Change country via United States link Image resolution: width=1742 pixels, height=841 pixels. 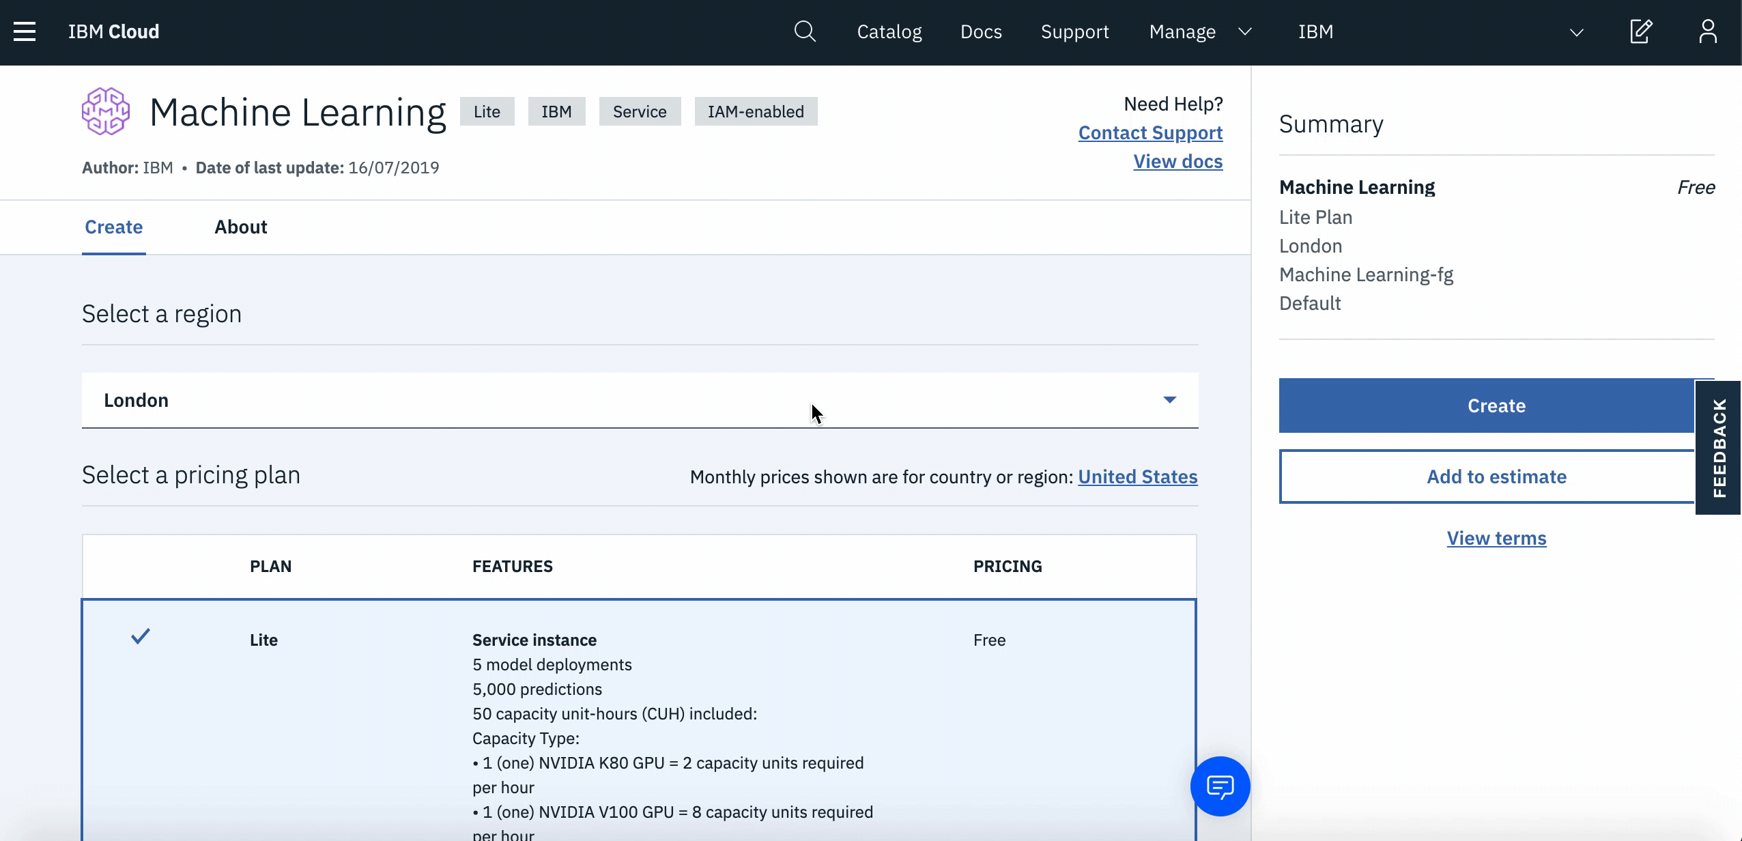point(1137,476)
